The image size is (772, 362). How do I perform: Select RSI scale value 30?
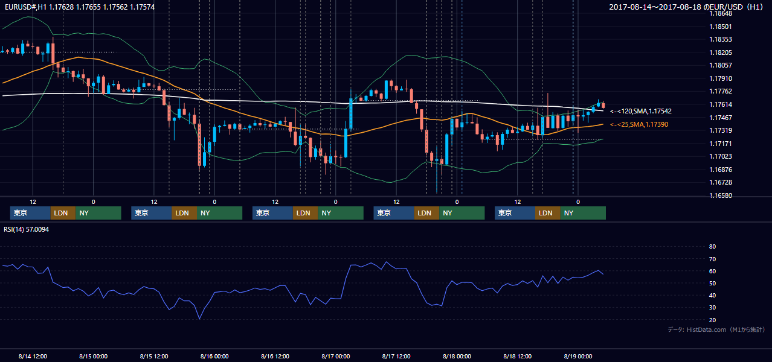(712, 308)
